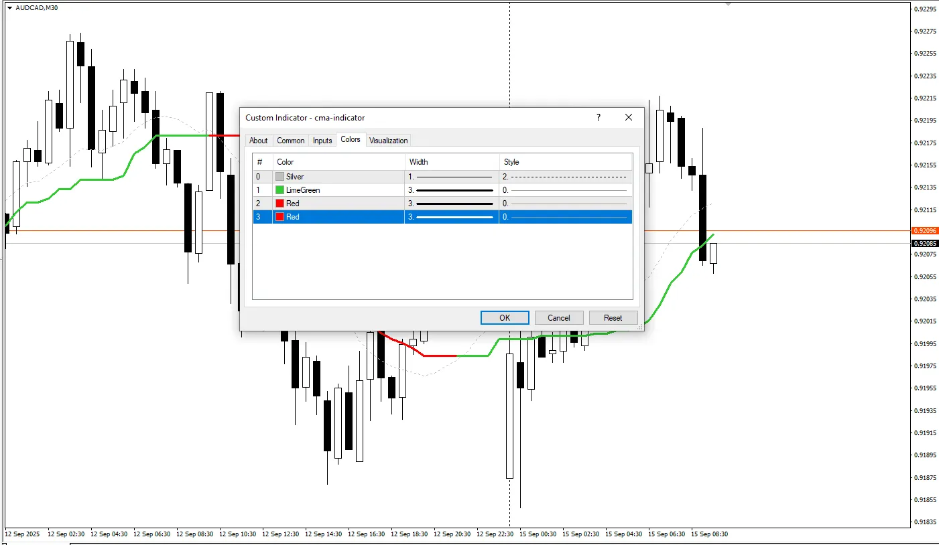Open the style setting for highlighted row 3
This screenshot has width=939, height=545.
point(566,217)
